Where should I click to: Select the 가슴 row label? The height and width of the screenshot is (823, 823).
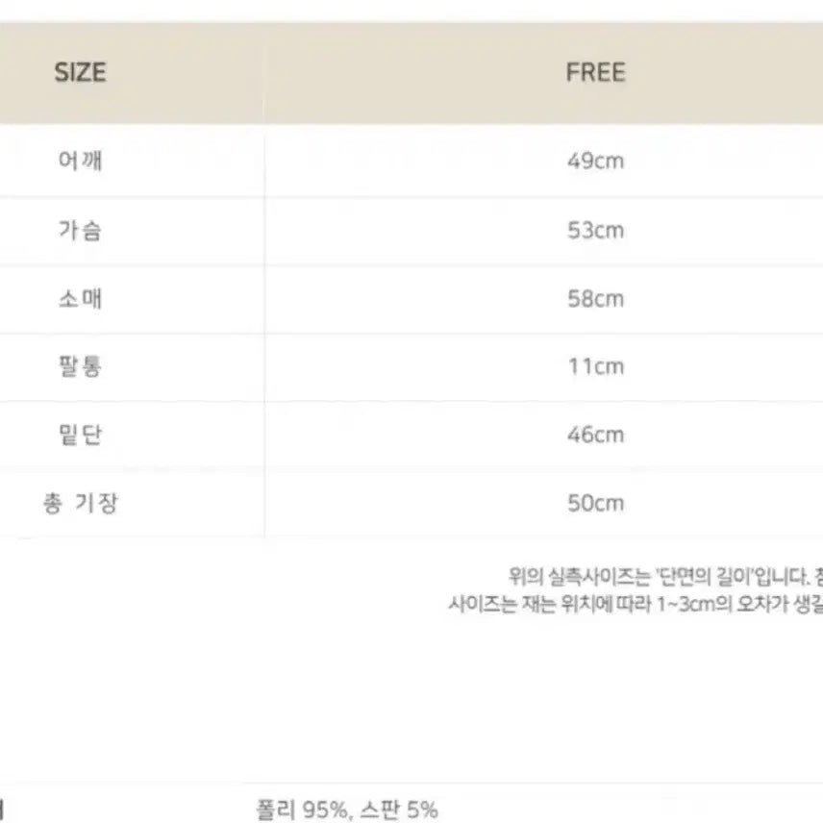click(x=80, y=230)
